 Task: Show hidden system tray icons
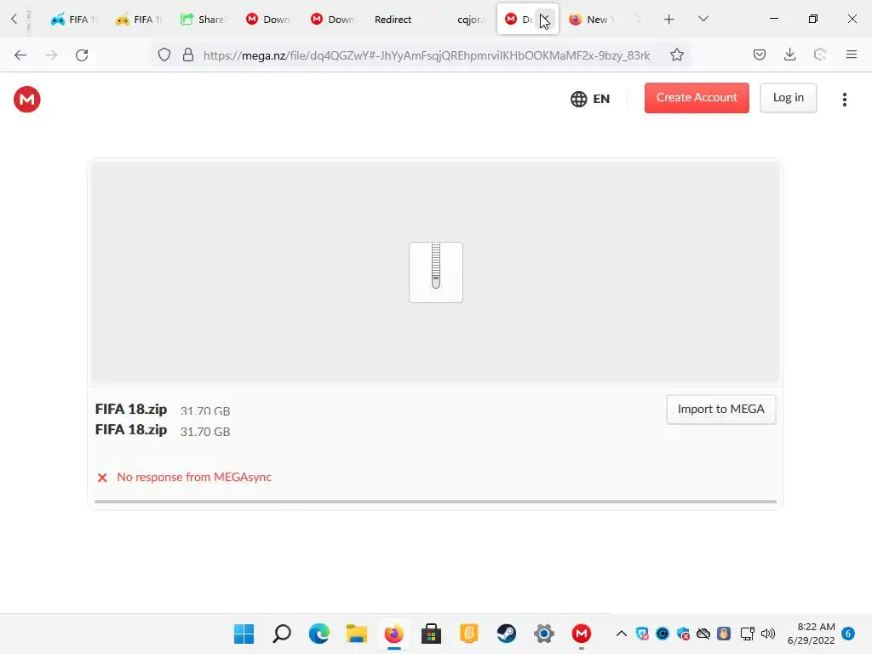[x=622, y=634]
